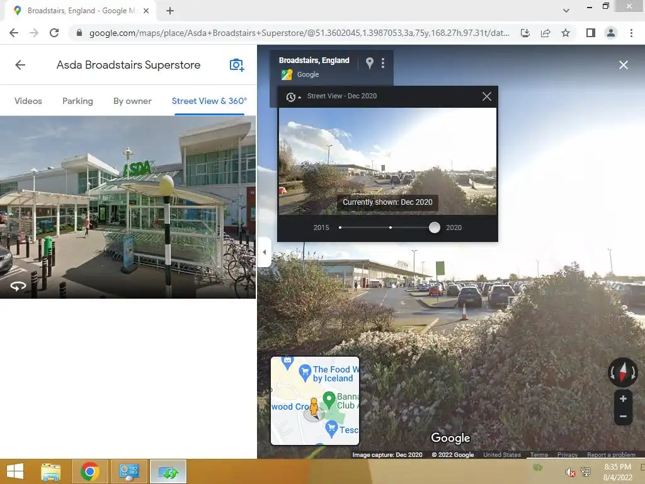Viewport: 645px width, 484px height.
Task: Open the Windows Start button
Action: 15,471
